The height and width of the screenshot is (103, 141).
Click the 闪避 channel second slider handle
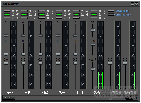coord(41,54)
